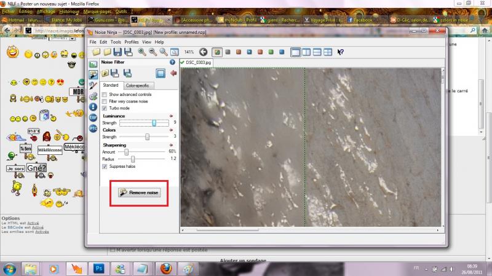
Task: Save image with the blue floppy icon in main toolbar
Action: pos(117,52)
